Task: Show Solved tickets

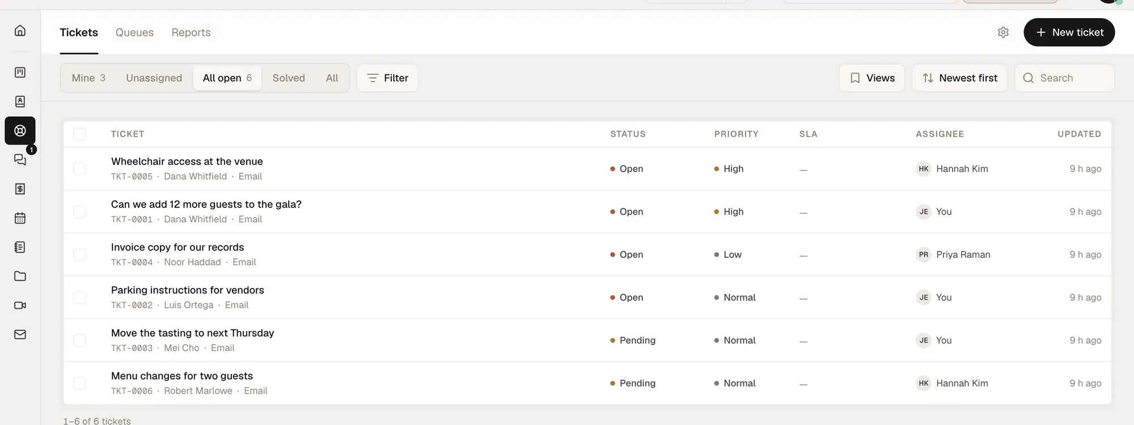Action: click(x=289, y=78)
